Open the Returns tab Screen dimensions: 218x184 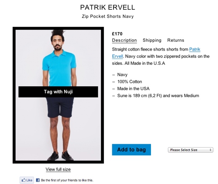click(x=176, y=40)
